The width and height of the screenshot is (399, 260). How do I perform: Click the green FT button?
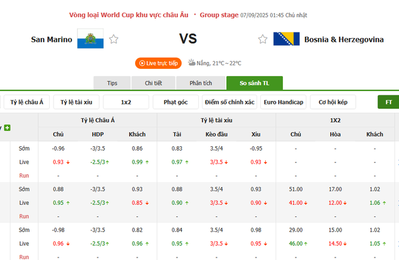pos(388,102)
